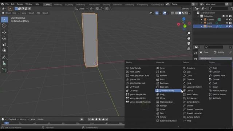The height and width of the screenshot is (131, 233).
Task: Play the animation forward
Action: point(99,119)
